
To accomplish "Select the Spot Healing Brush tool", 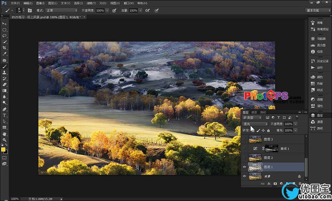I will pyautogui.click(x=4, y=60).
